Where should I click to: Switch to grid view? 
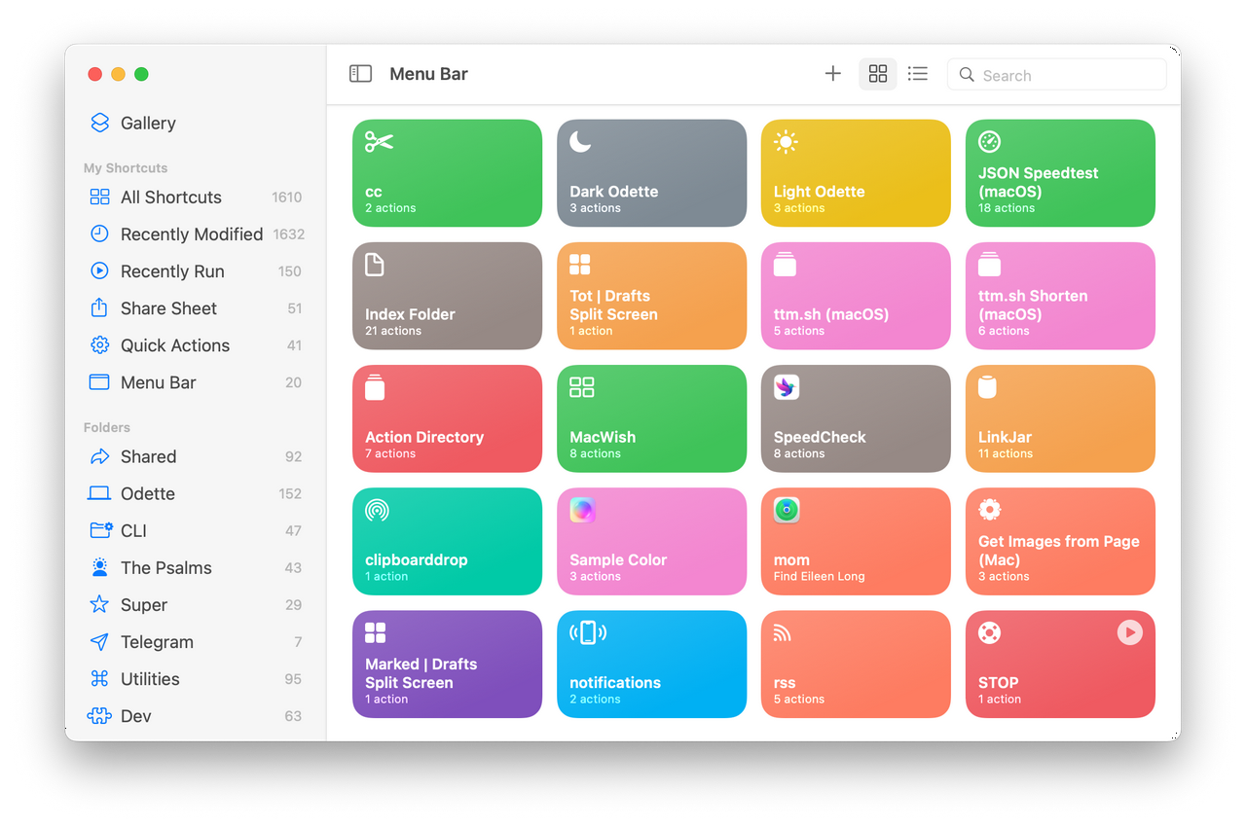coord(878,74)
